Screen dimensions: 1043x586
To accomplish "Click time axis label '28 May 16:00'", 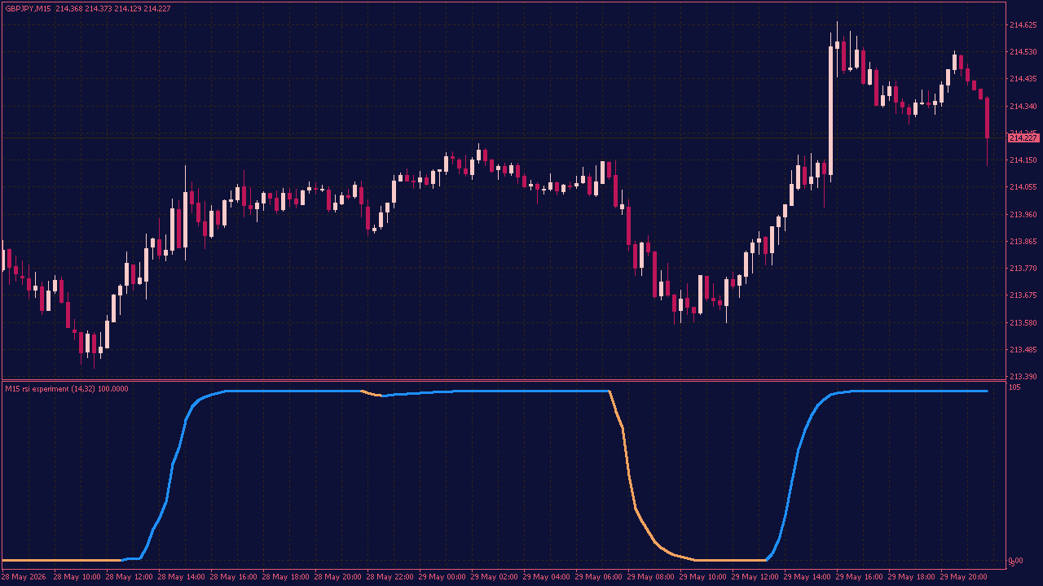I will click(234, 577).
